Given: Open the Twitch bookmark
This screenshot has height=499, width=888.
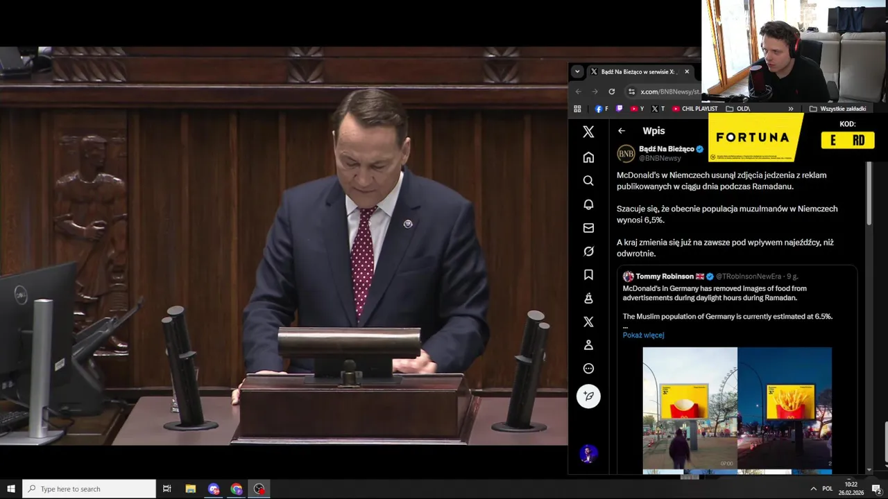Looking at the screenshot, I should pos(620,109).
